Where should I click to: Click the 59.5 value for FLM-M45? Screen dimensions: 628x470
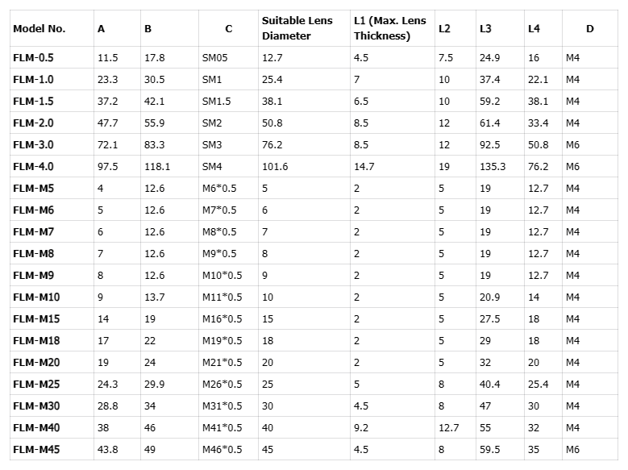489,450
